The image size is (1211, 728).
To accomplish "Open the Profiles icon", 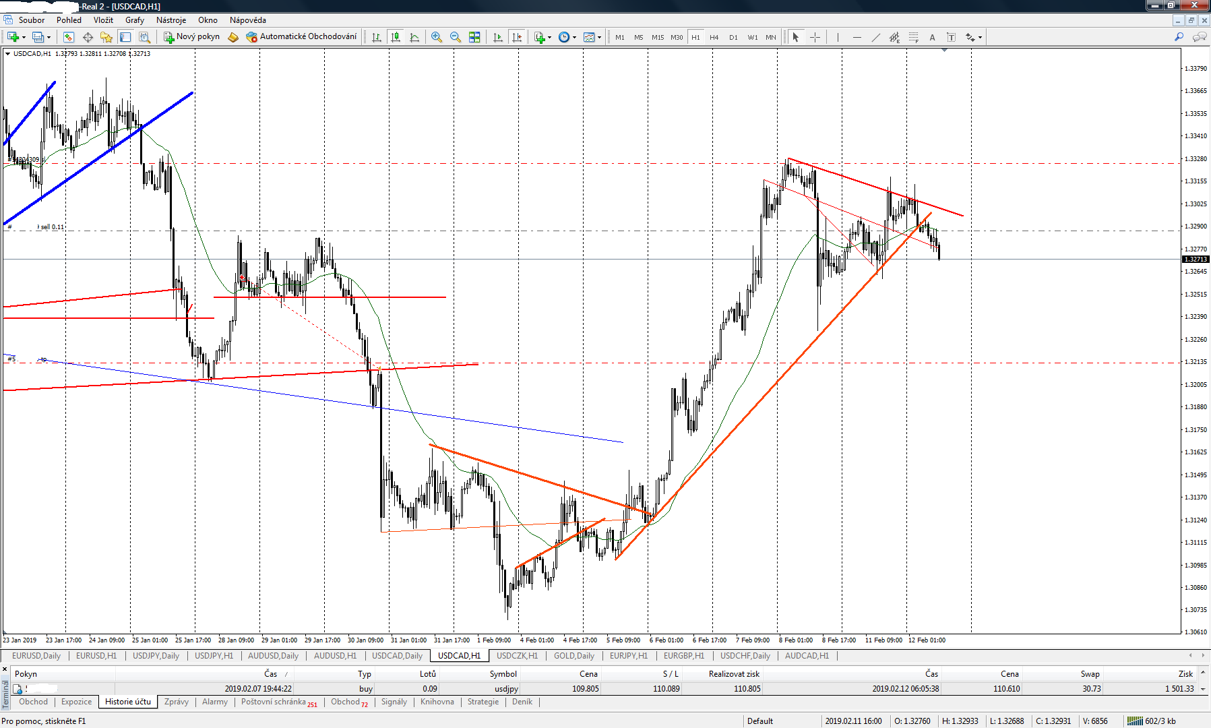I will [38, 37].
